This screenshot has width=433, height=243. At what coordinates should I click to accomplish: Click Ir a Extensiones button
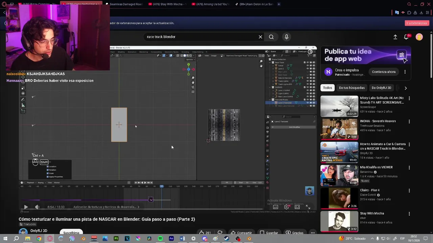(x=417, y=23)
